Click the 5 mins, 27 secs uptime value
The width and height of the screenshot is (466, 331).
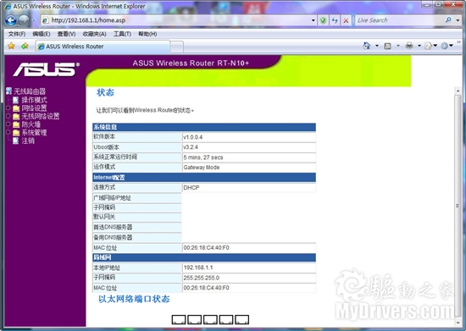203,157
